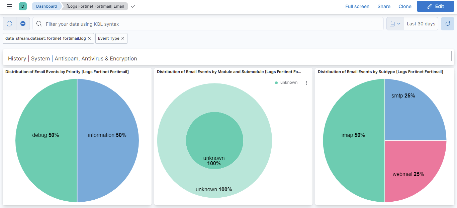Click the Dashboard breadcrumb

tap(46, 6)
